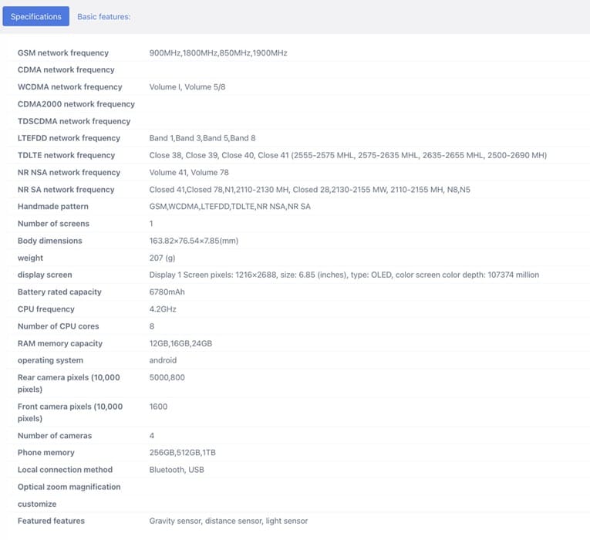
Task: Click the Rear camera pixels value 5000,800
Action: pos(167,377)
